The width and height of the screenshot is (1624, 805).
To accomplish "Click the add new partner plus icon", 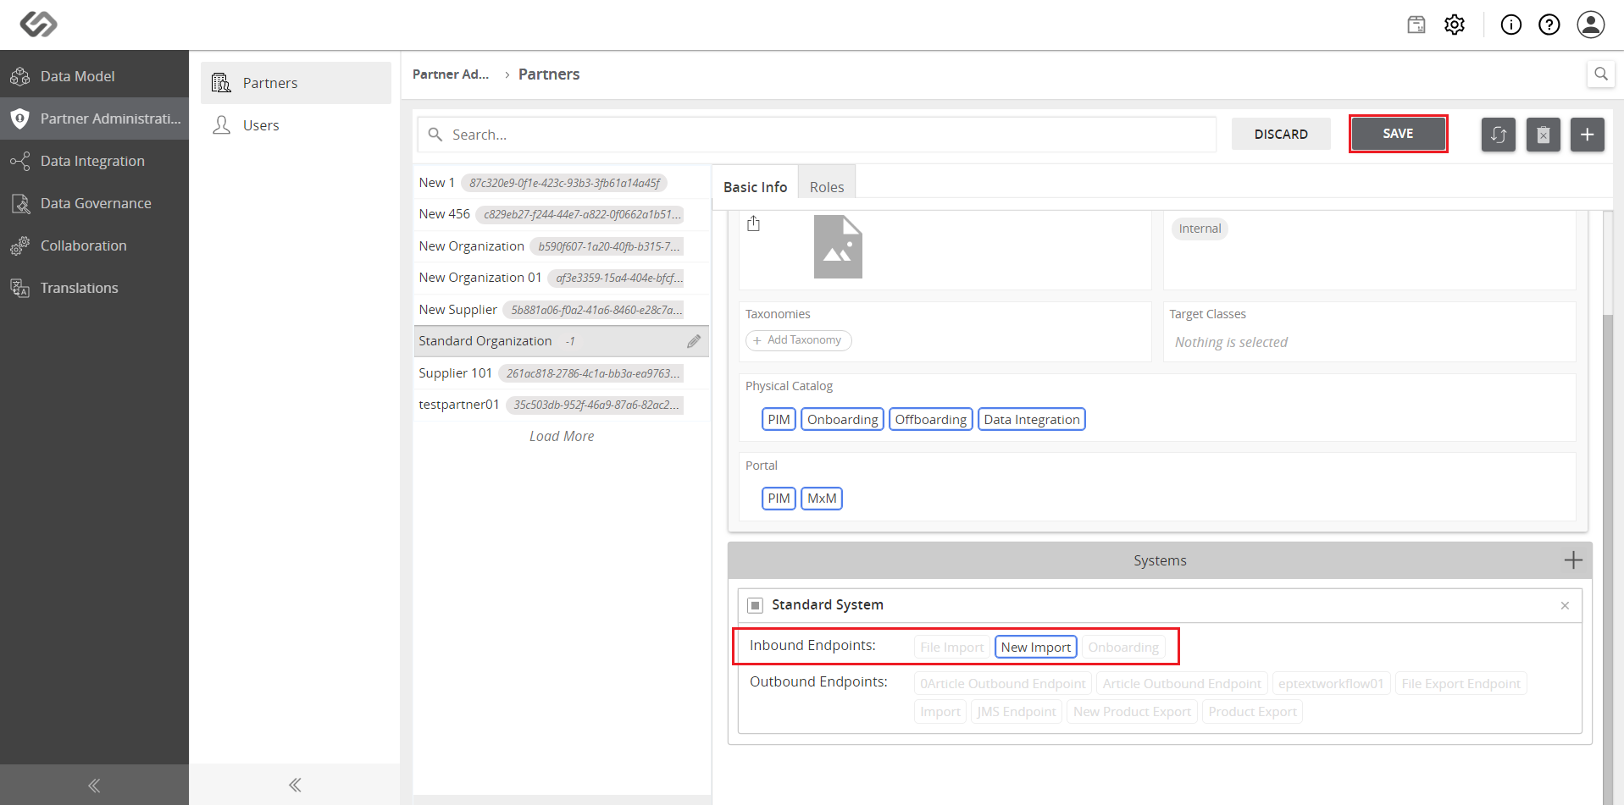I will 1588,135.
